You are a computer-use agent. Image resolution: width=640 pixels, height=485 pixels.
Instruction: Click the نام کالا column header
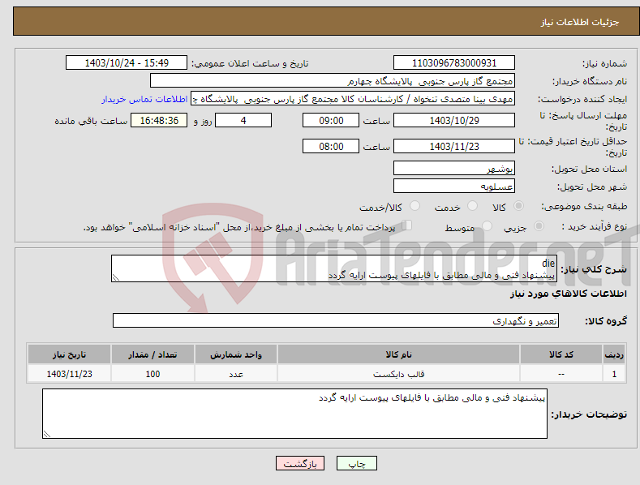coord(398,354)
